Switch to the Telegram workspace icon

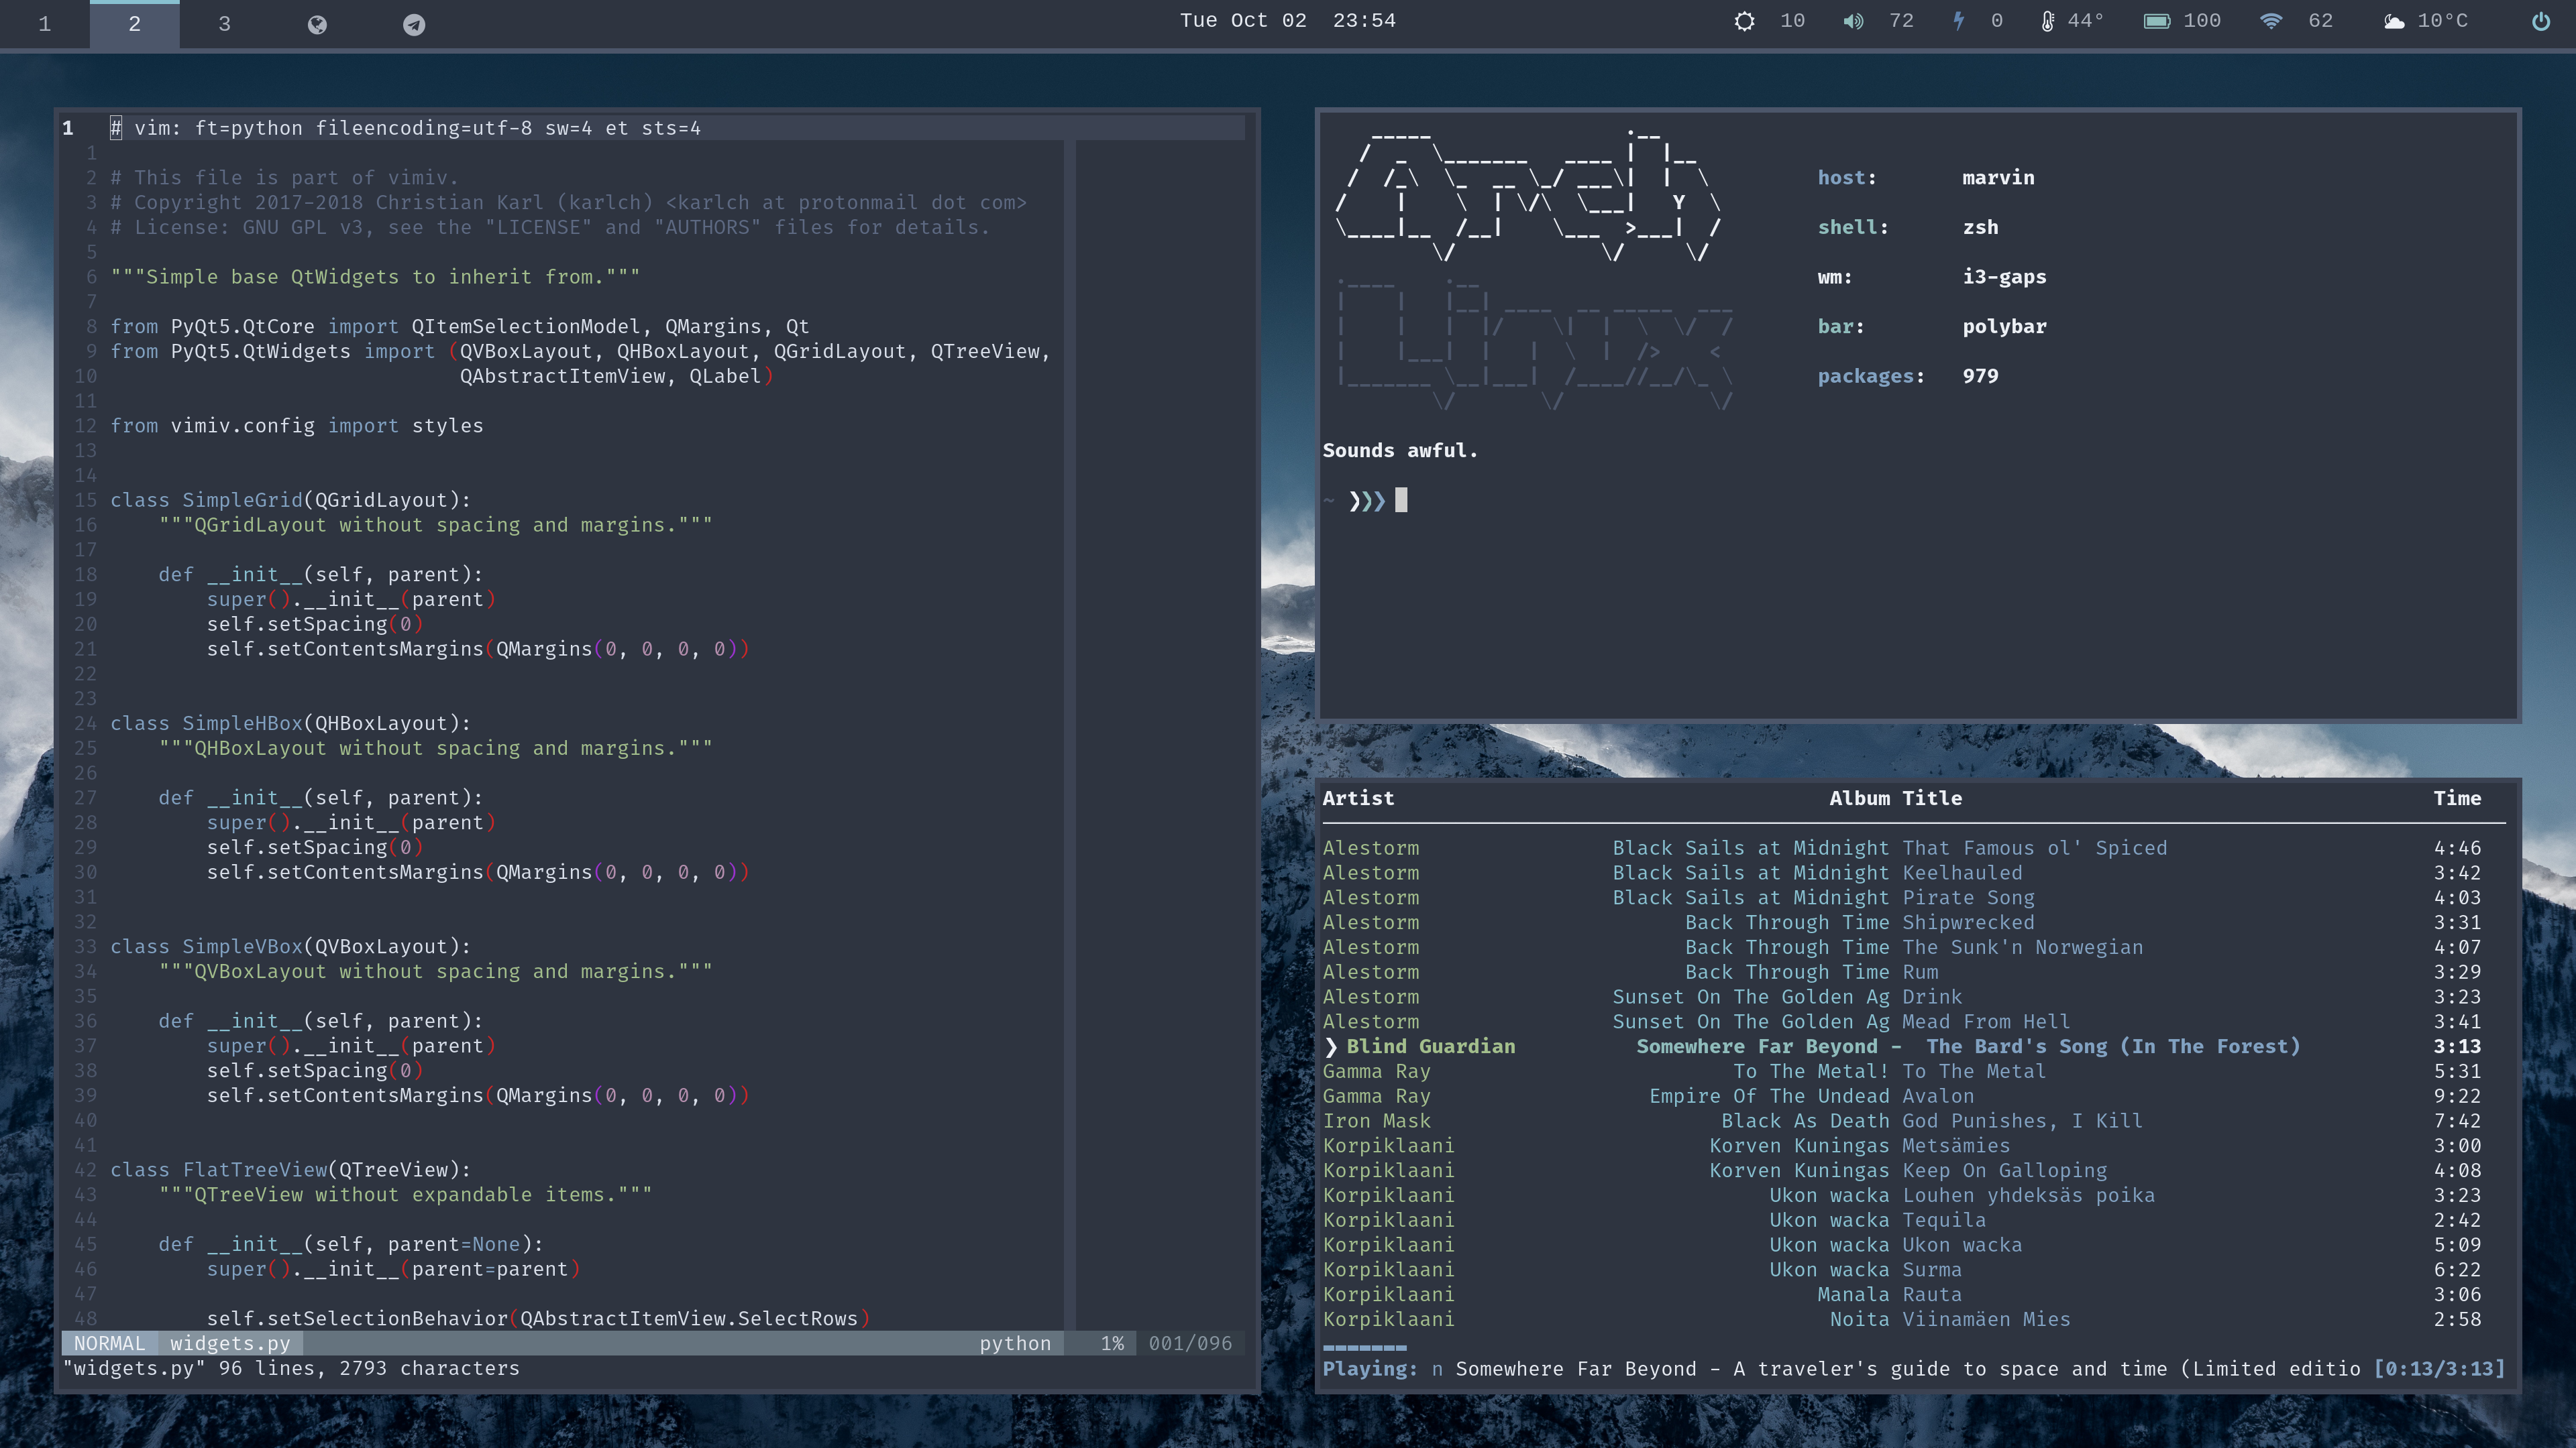(x=414, y=24)
